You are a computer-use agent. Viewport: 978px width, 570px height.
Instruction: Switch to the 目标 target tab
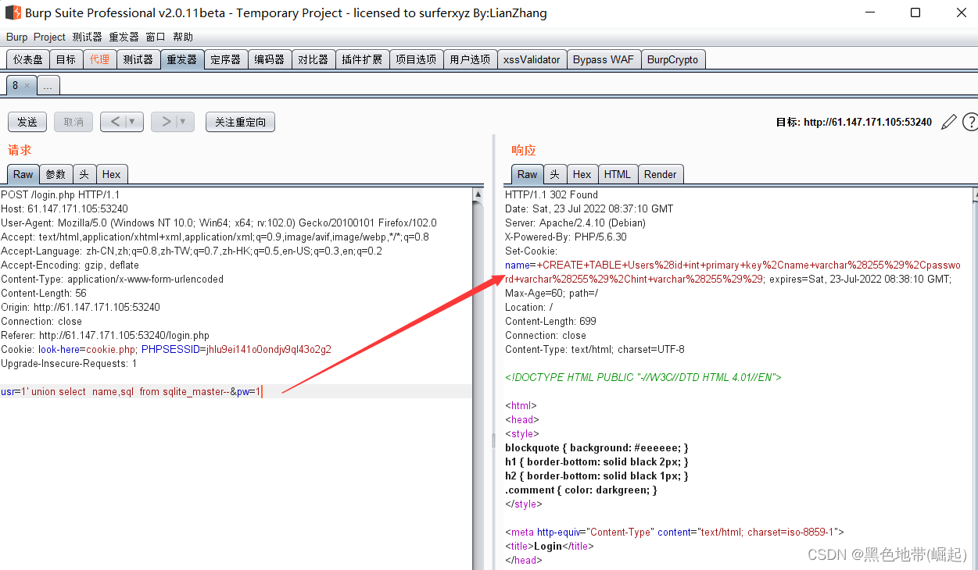66,59
